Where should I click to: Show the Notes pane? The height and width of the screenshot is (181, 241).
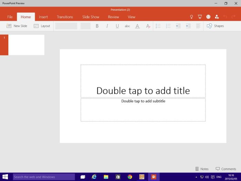click(x=202, y=169)
